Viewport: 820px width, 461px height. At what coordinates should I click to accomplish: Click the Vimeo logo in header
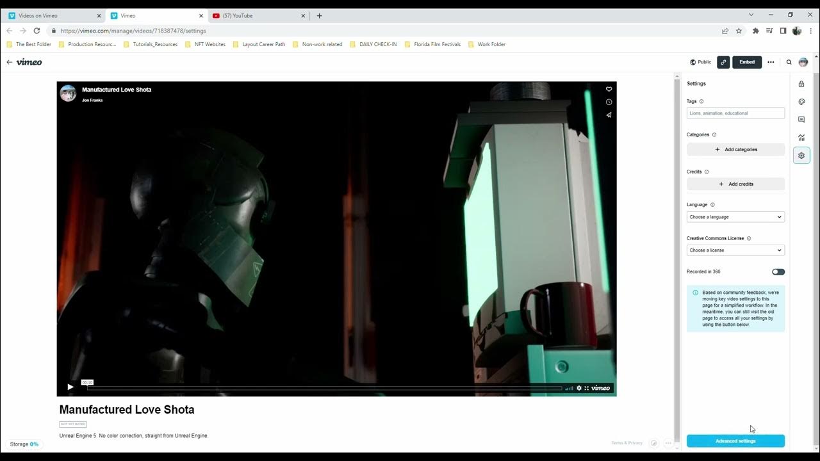pyautogui.click(x=29, y=62)
